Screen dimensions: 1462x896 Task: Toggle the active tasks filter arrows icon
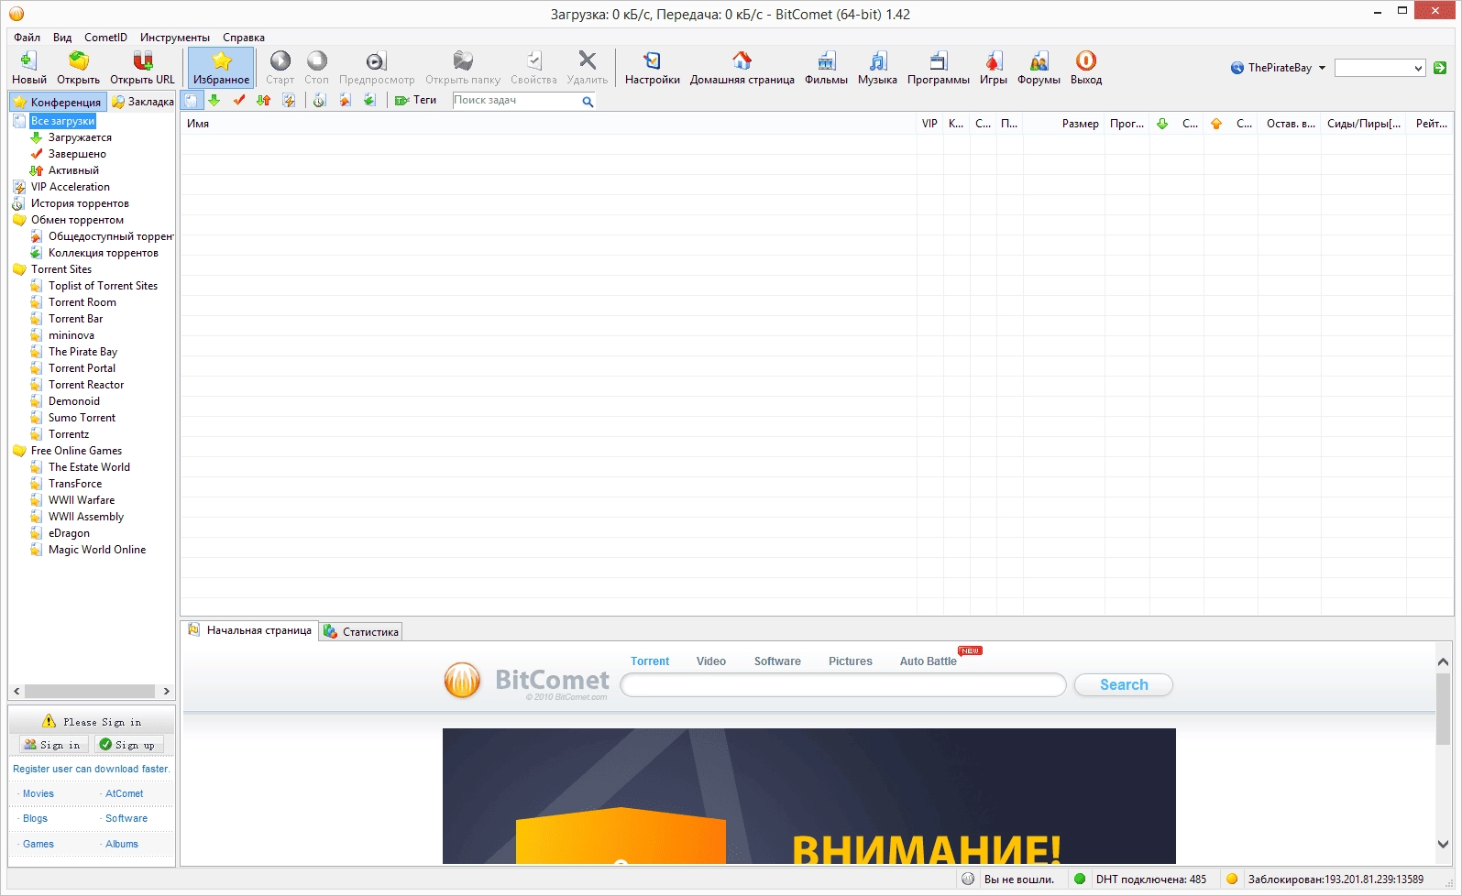click(x=264, y=101)
